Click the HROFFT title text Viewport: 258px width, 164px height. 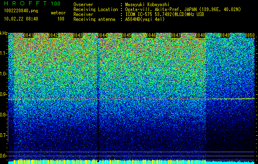[25, 3]
